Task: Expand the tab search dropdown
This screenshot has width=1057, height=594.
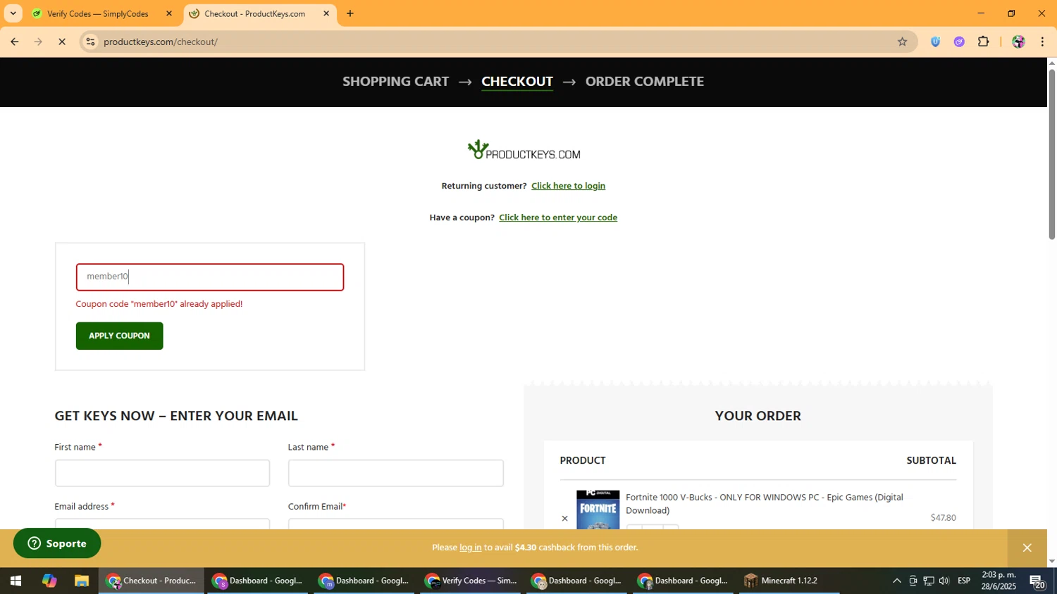Action: pos(13,13)
